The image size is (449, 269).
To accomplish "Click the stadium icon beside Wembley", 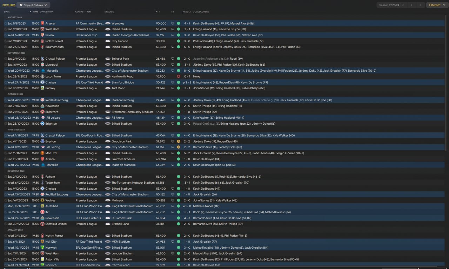I will tap(108, 24).
